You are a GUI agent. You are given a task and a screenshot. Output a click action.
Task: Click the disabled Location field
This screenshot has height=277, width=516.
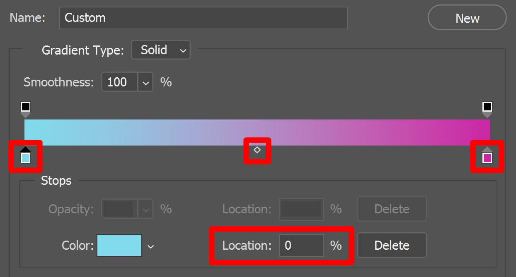[301, 209]
